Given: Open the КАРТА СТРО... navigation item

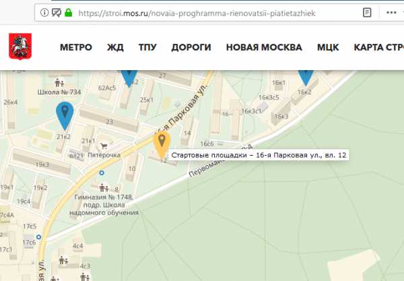Looking at the screenshot, I should click(x=378, y=48).
